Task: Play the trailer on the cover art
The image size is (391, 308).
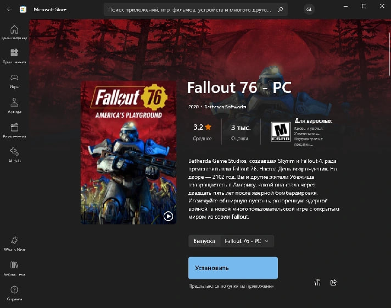Action: click(169, 216)
